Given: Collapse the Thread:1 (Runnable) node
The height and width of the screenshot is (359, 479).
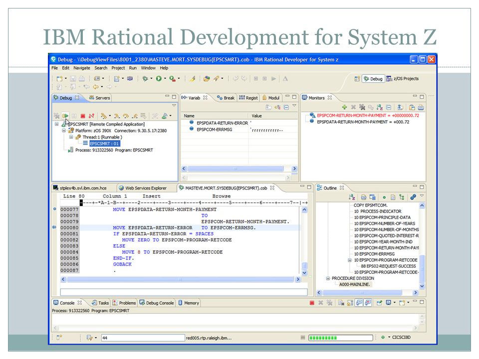Looking at the screenshot, I should pos(71,137).
